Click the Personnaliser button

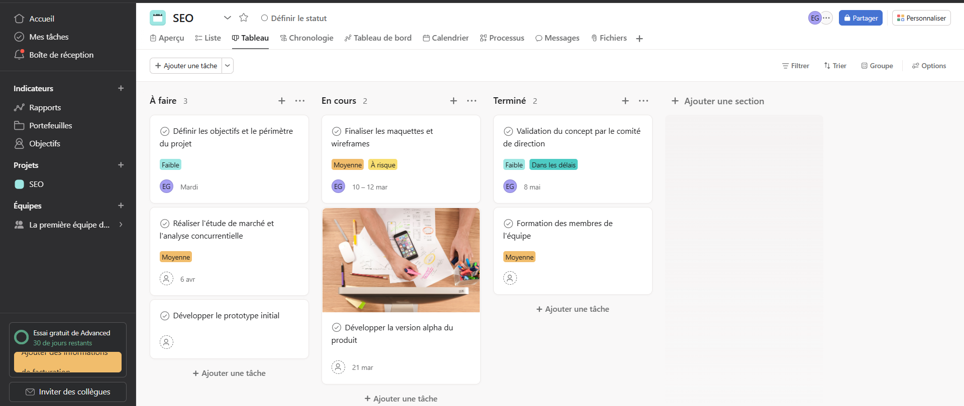pos(921,18)
